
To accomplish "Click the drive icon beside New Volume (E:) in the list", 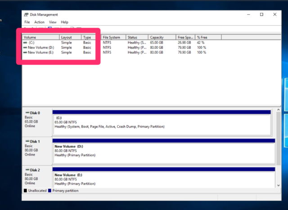I will pos(25,52).
